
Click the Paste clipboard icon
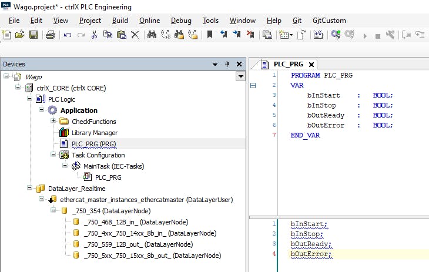[121, 35]
